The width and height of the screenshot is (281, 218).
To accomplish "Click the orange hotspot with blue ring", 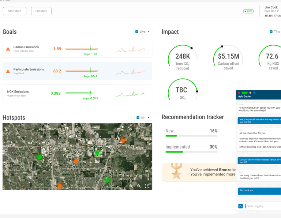I will click(x=76, y=161).
